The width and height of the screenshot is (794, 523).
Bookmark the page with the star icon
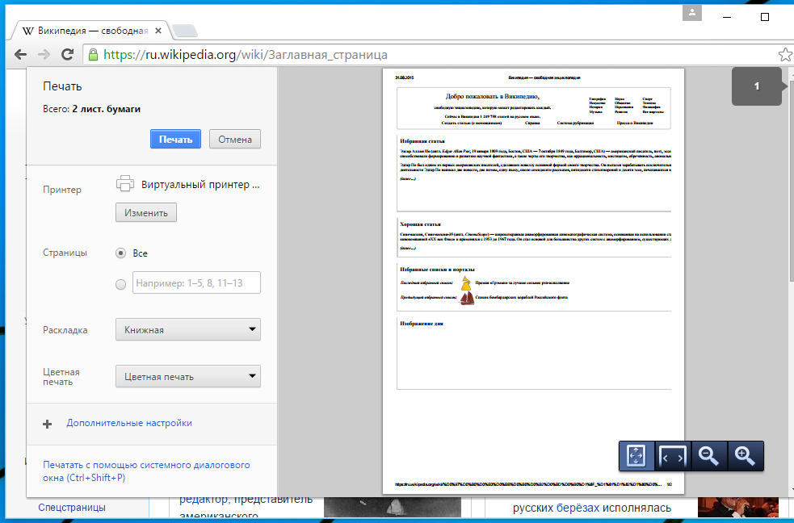[784, 55]
